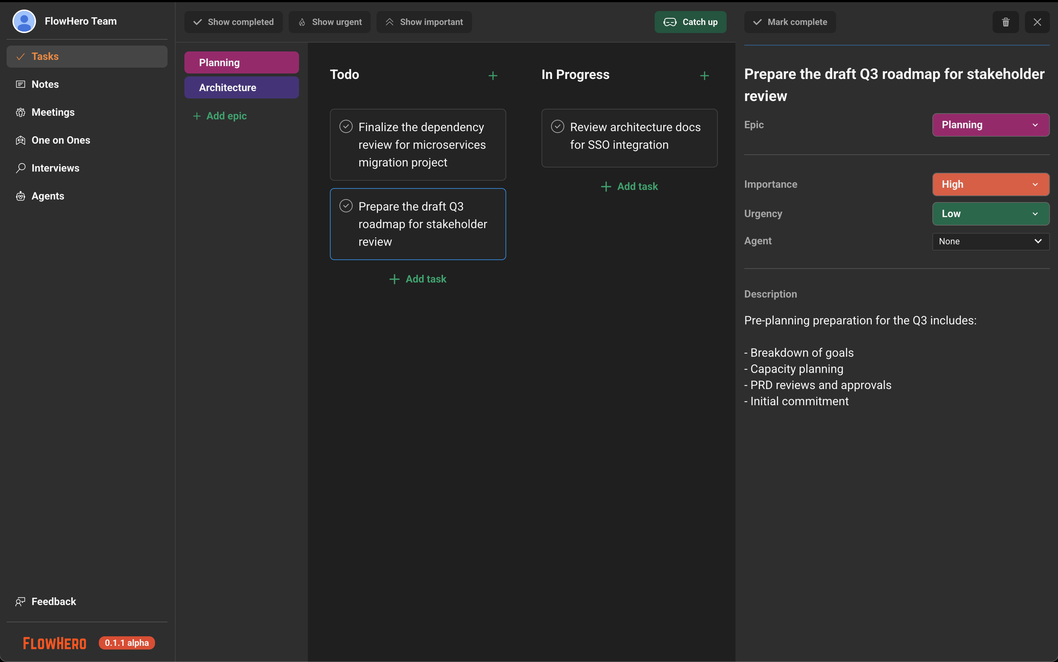
Task: Click the FlowHero Team avatar icon
Action: 24,21
